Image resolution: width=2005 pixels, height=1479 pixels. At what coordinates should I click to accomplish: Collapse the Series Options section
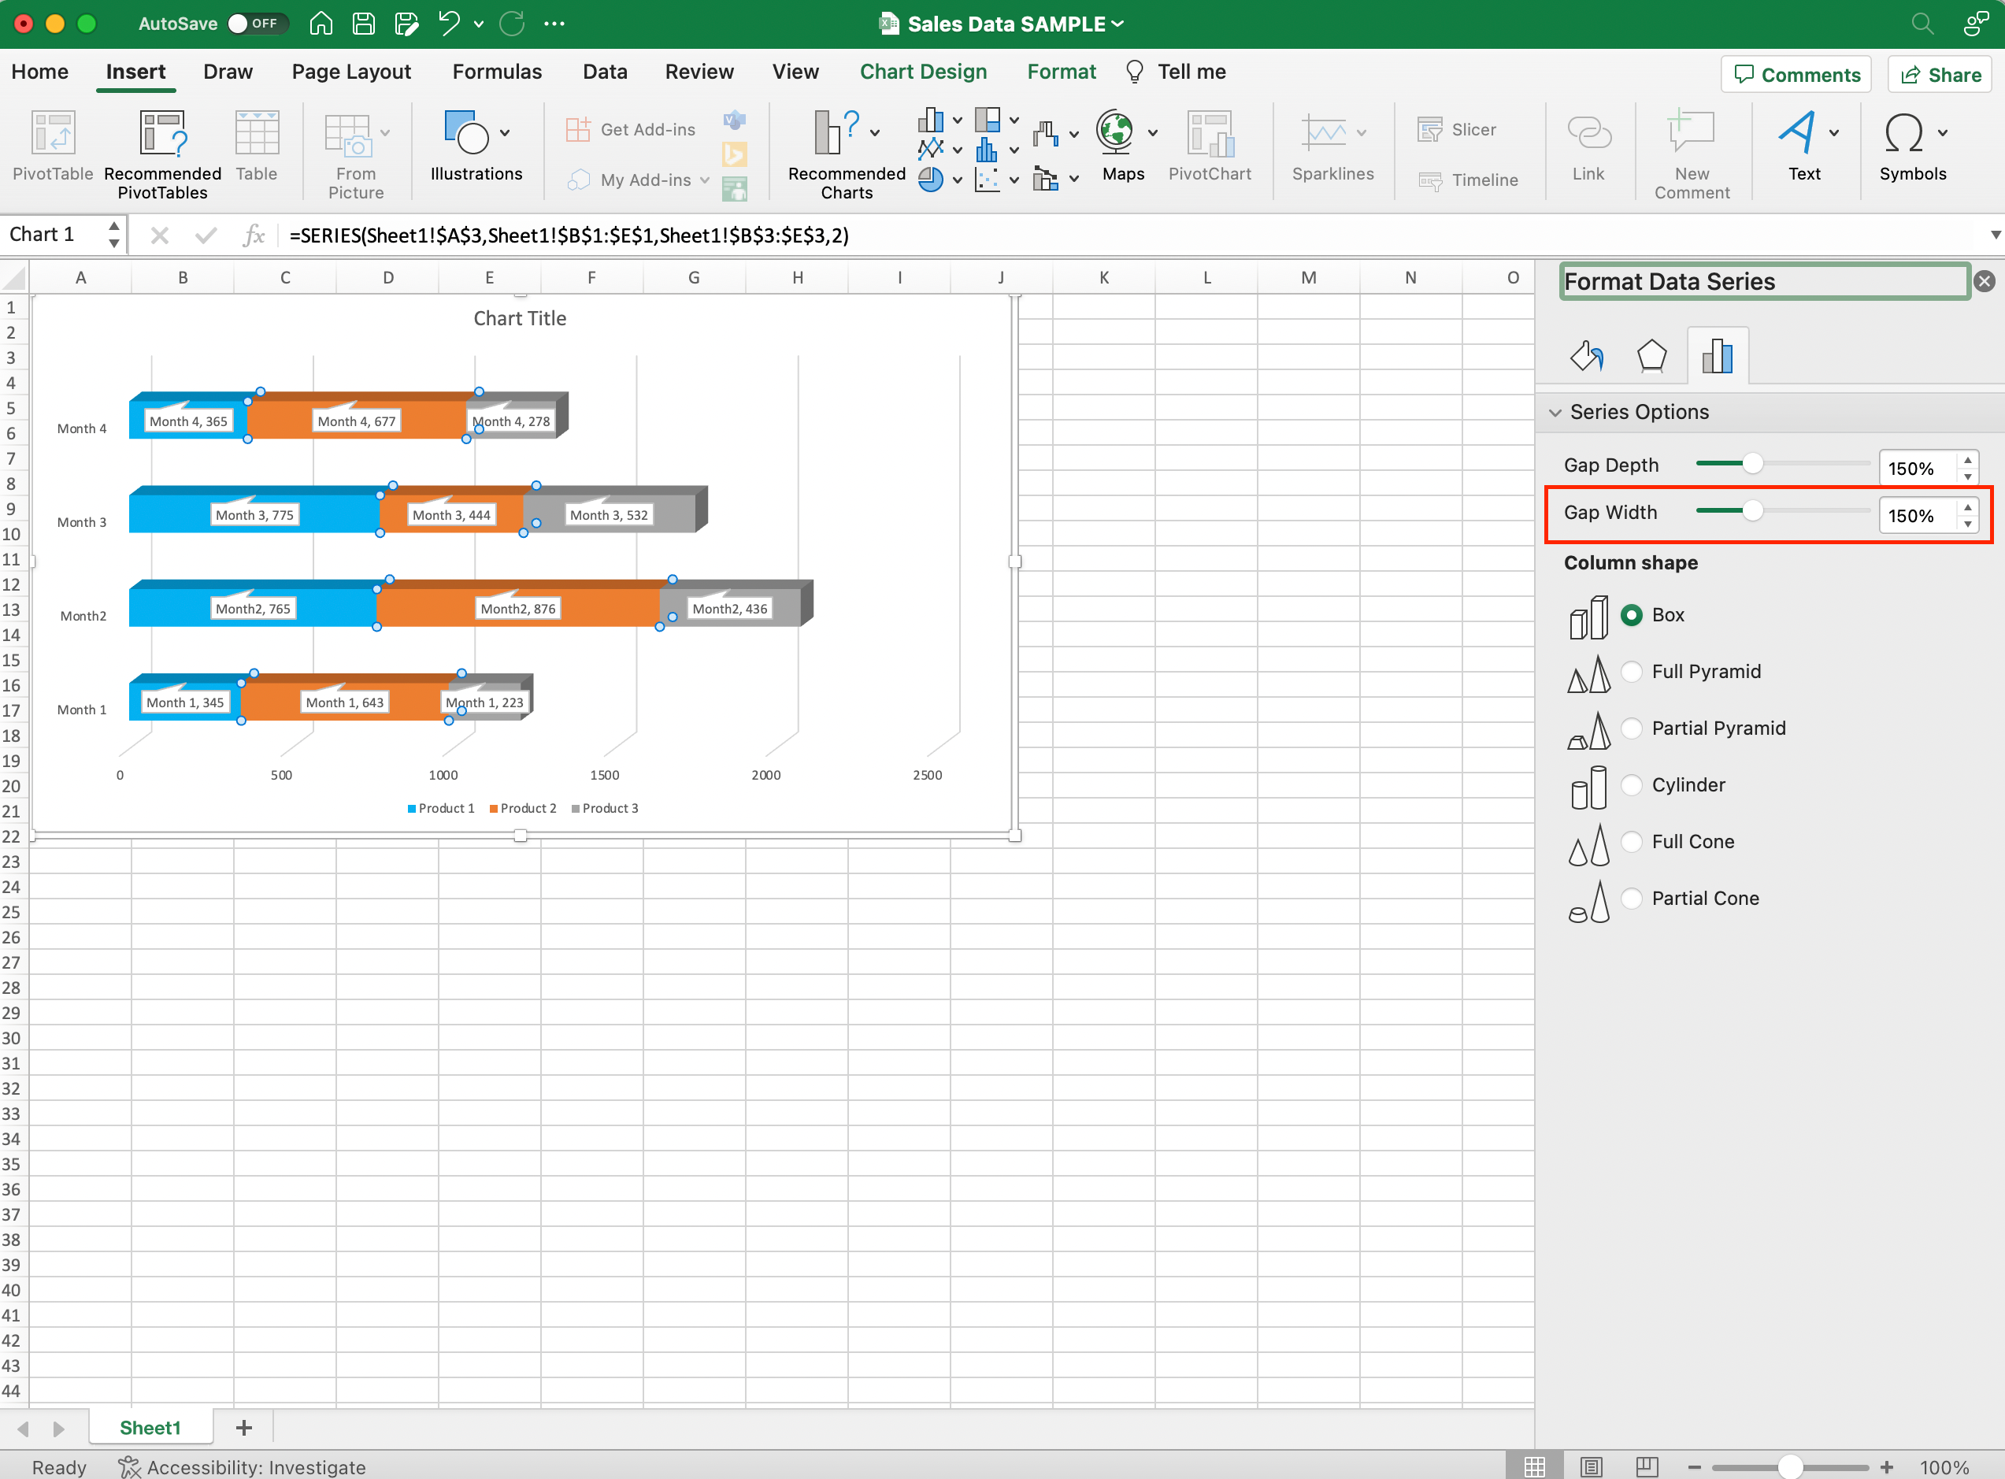click(1555, 412)
